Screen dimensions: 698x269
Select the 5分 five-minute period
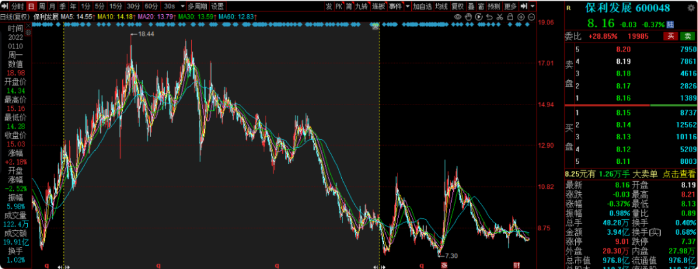(x=100, y=6)
